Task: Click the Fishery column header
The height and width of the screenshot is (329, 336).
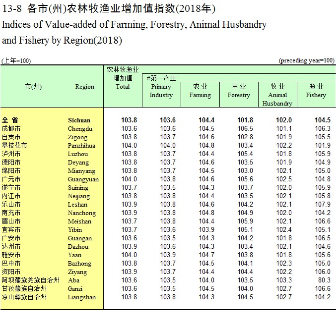Action: click(x=316, y=95)
